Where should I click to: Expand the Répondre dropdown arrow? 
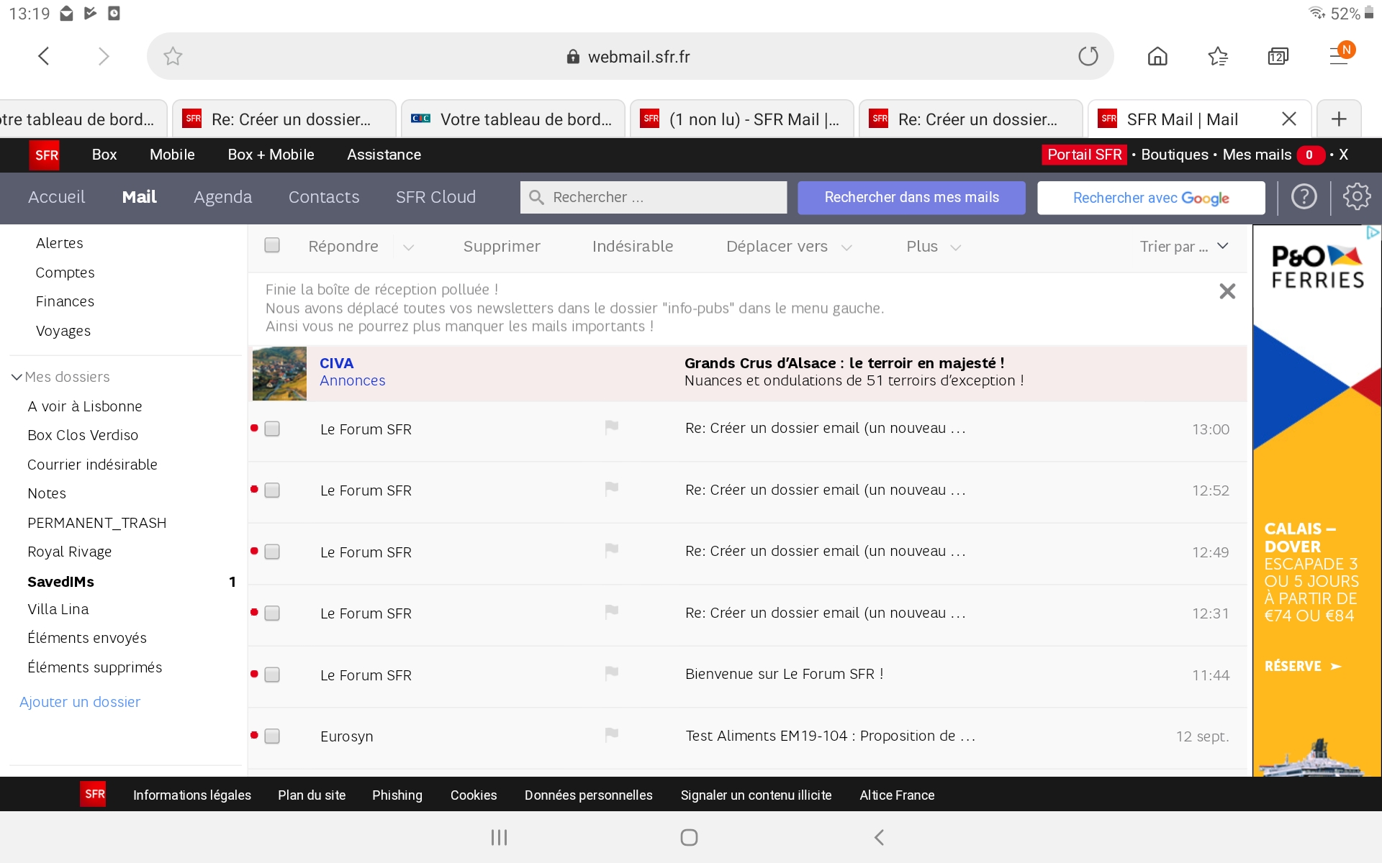tap(408, 247)
